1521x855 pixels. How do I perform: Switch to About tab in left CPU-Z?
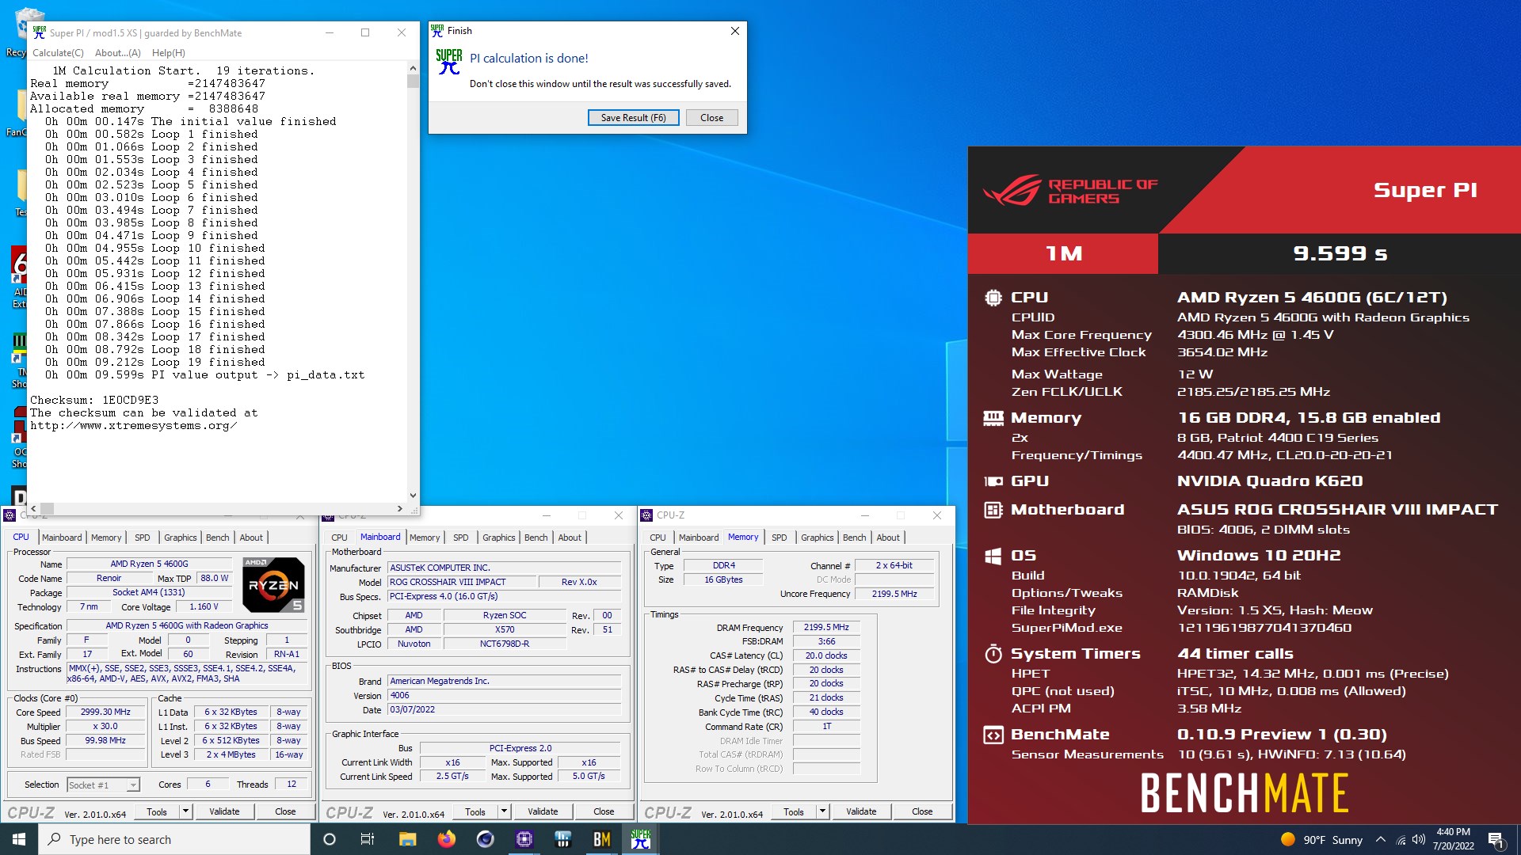pyautogui.click(x=251, y=538)
